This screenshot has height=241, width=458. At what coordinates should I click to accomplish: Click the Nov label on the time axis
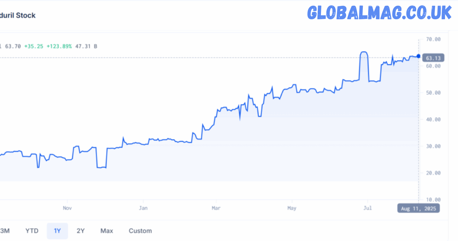click(67, 208)
